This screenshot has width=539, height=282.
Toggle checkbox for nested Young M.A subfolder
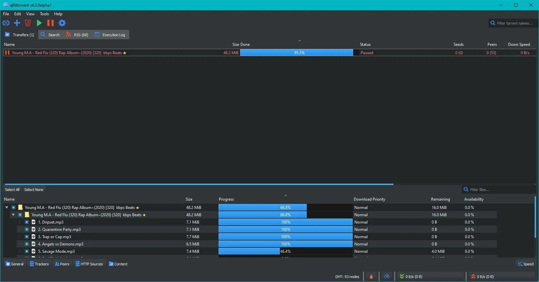(x=20, y=215)
